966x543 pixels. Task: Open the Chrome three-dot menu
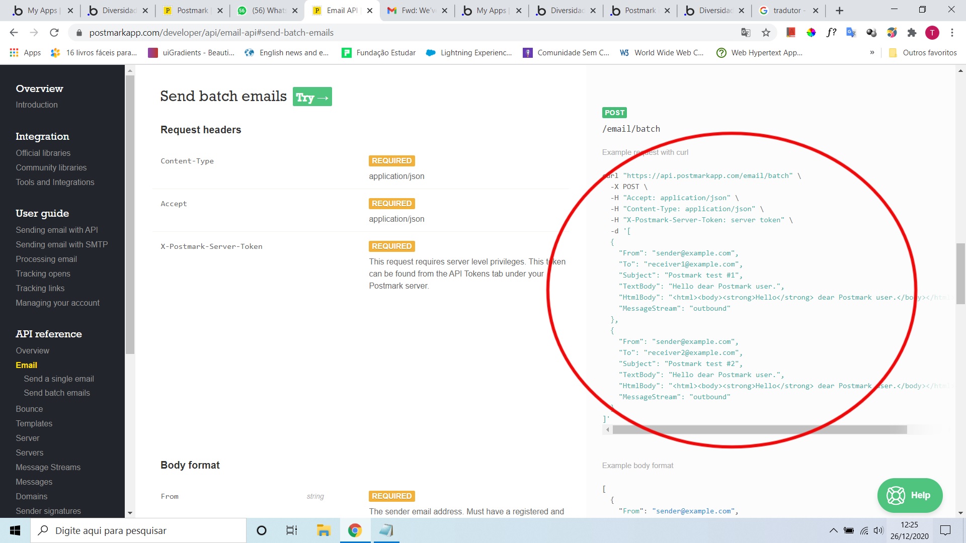(952, 33)
